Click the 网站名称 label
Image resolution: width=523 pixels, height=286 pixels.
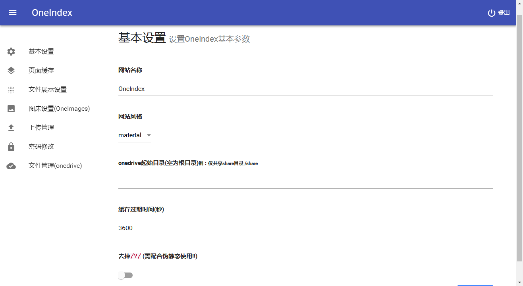coord(130,70)
